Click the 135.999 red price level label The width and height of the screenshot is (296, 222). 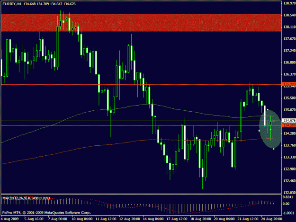[289, 84]
